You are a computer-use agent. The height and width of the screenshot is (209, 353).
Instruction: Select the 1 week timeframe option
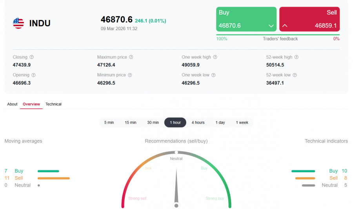[242, 123]
